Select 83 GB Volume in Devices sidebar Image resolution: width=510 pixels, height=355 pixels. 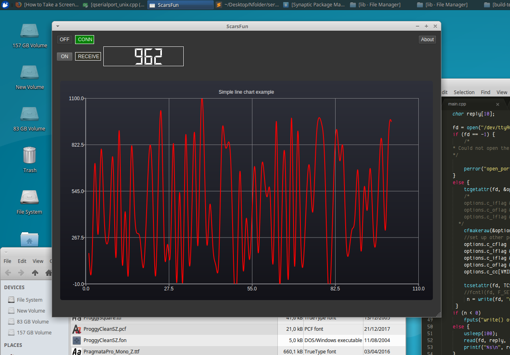click(x=33, y=322)
